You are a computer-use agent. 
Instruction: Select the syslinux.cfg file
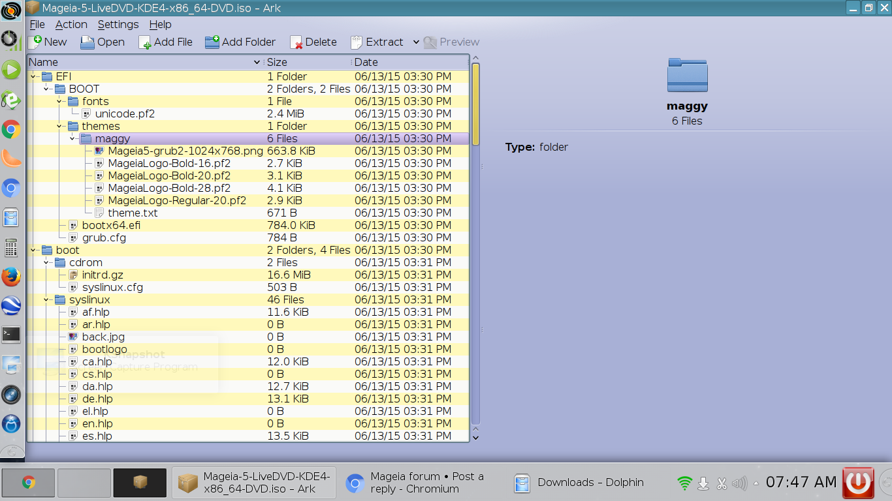coord(112,287)
